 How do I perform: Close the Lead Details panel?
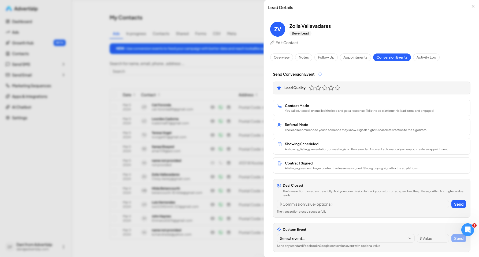[x=473, y=6]
